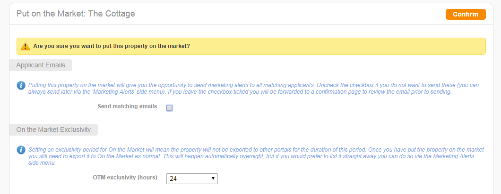Click the paragraph about sending marketing alerts
Screen dimensions: 501x194
253,89
